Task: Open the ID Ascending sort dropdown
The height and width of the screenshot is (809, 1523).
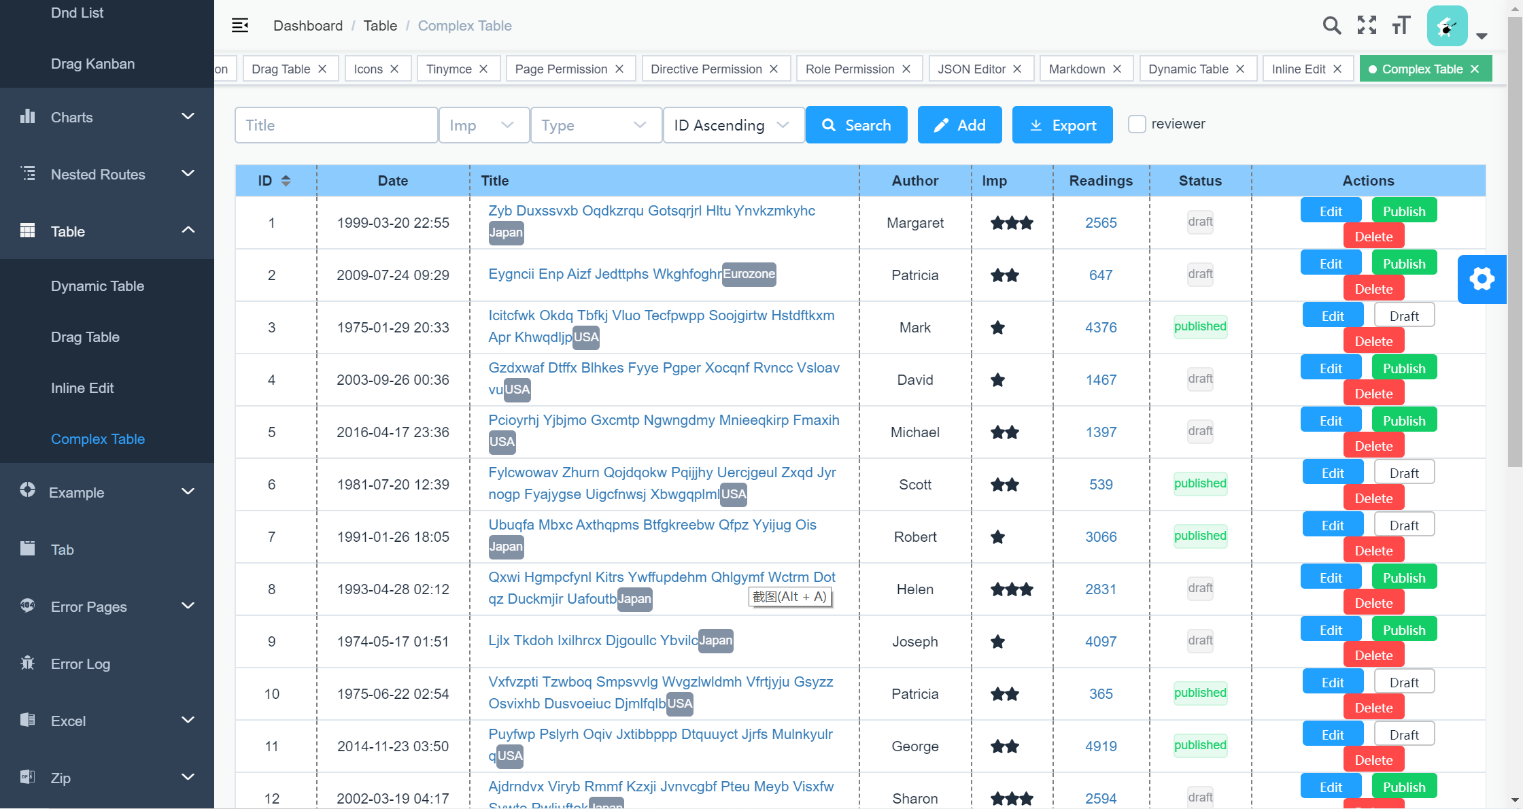Action: (733, 124)
